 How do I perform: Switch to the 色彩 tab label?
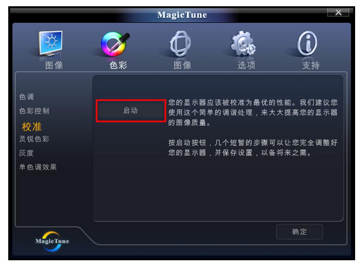118,65
